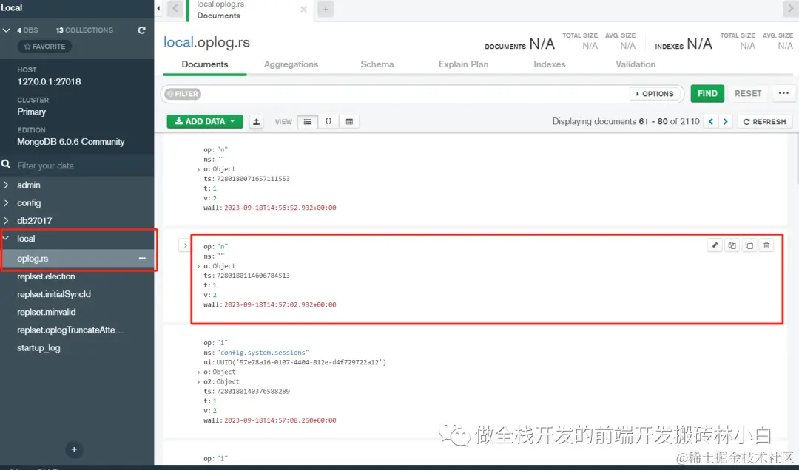Mark connection as Favorite
This screenshot has height=470, width=799.
tap(45, 47)
